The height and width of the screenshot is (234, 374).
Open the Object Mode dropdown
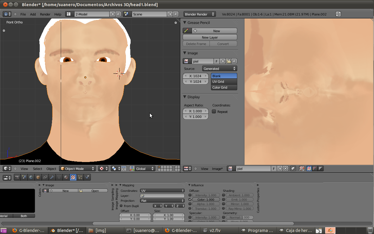pyautogui.click(x=77, y=169)
